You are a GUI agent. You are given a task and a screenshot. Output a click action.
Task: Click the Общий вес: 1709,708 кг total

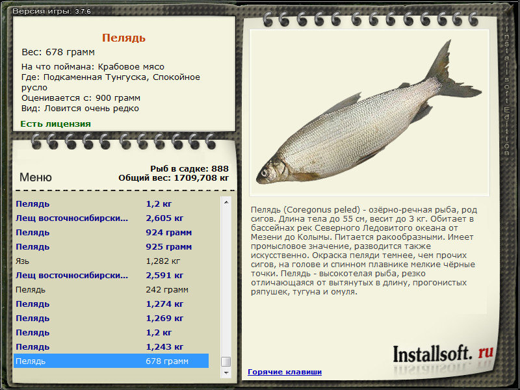coord(174,177)
